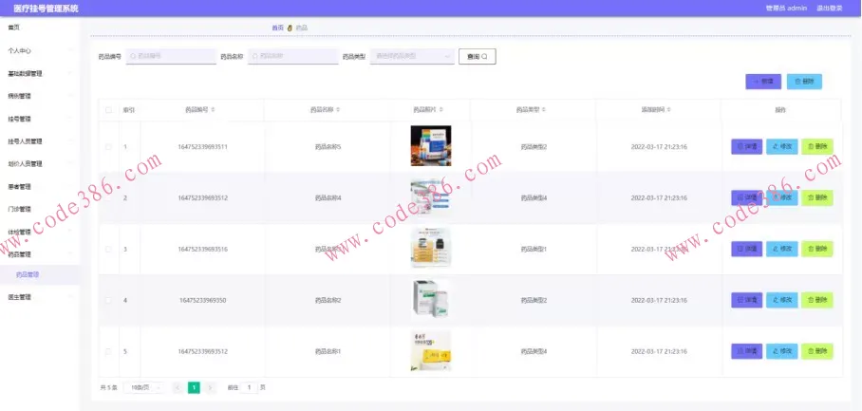The height and width of the screenshot is (411, 862).
Task: Sort table by 药品名称 column sort icon
Action: pos(338,110)
